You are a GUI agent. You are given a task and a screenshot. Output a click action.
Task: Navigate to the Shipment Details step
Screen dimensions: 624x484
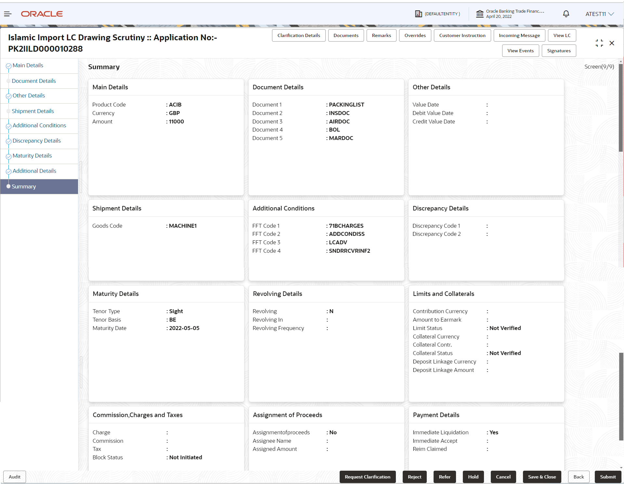(32, 111)
